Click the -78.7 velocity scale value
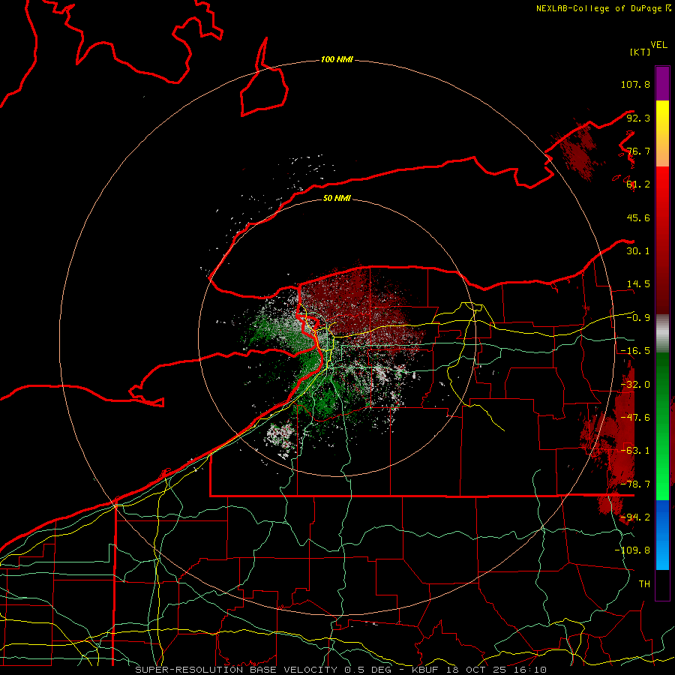Image resolution: width=675 pixels, height=675 pixels. tap(635, 484)
